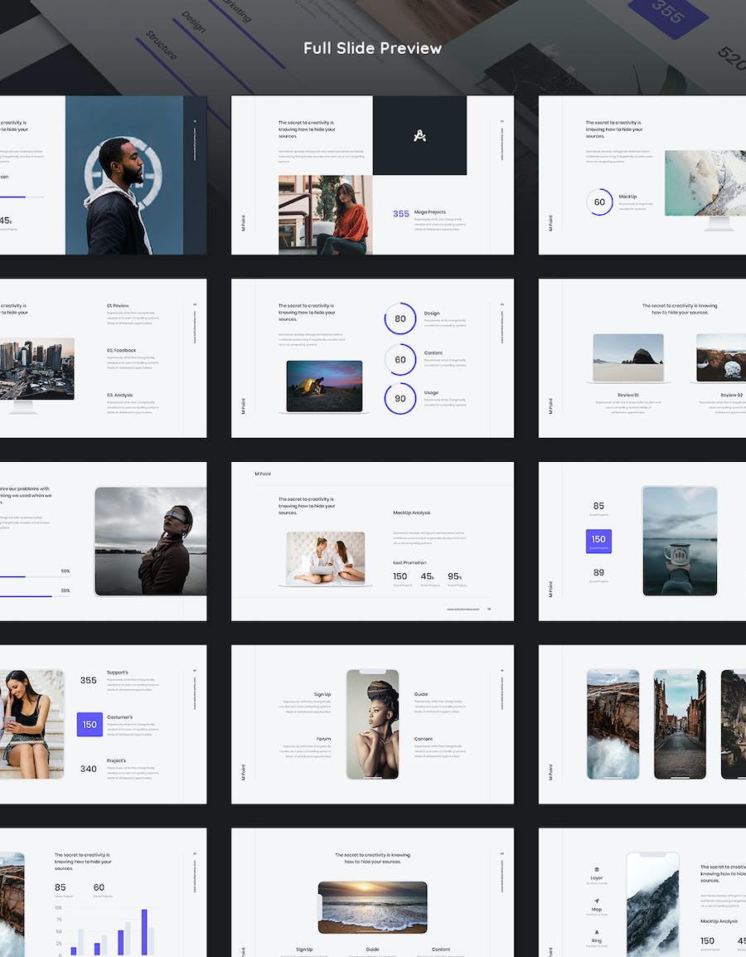This screenshot has height=957, width=746.
Task: Click the Layer icon above its label
Action: pos(597,869)
